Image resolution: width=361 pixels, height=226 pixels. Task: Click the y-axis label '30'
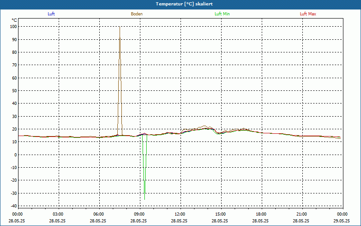(x=14, y=117)
